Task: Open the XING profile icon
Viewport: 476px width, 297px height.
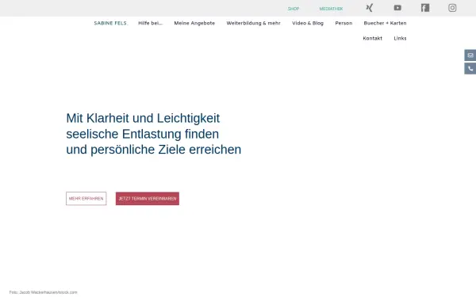Action: coord(370,8)
